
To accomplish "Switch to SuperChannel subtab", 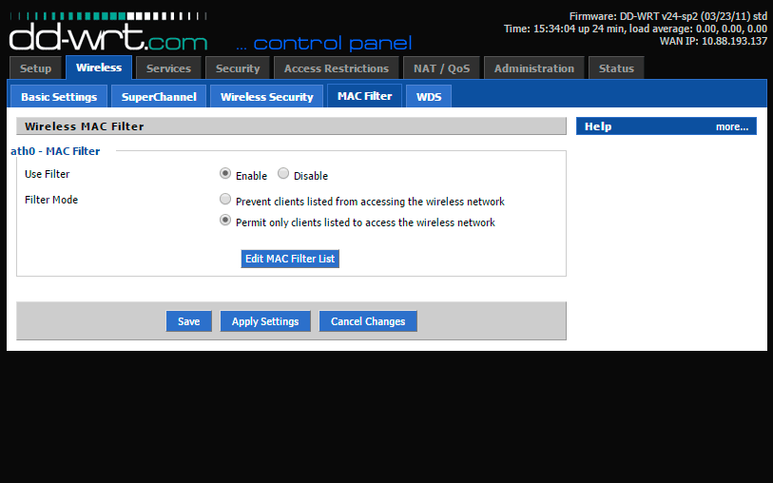I will click(159, 97).
